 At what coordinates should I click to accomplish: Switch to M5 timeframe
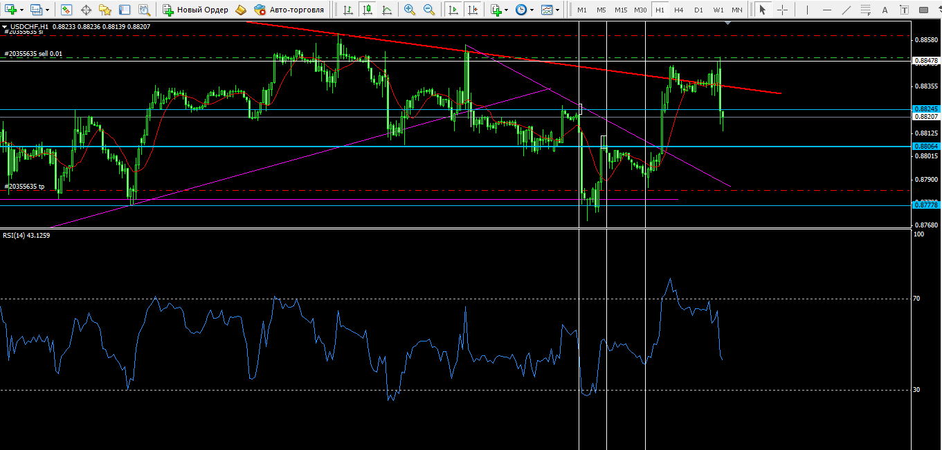[601, 10]
